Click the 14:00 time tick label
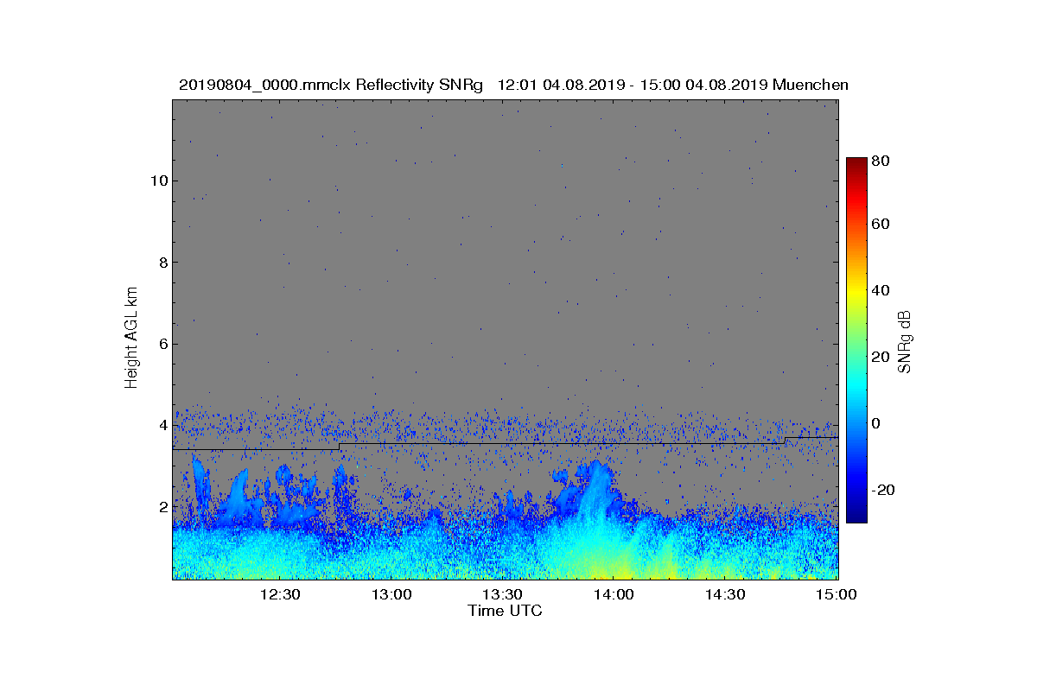The width and height of the screenshot is (1037, 691). pos(614,594)
